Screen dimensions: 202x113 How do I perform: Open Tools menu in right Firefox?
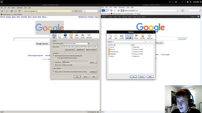128,8
